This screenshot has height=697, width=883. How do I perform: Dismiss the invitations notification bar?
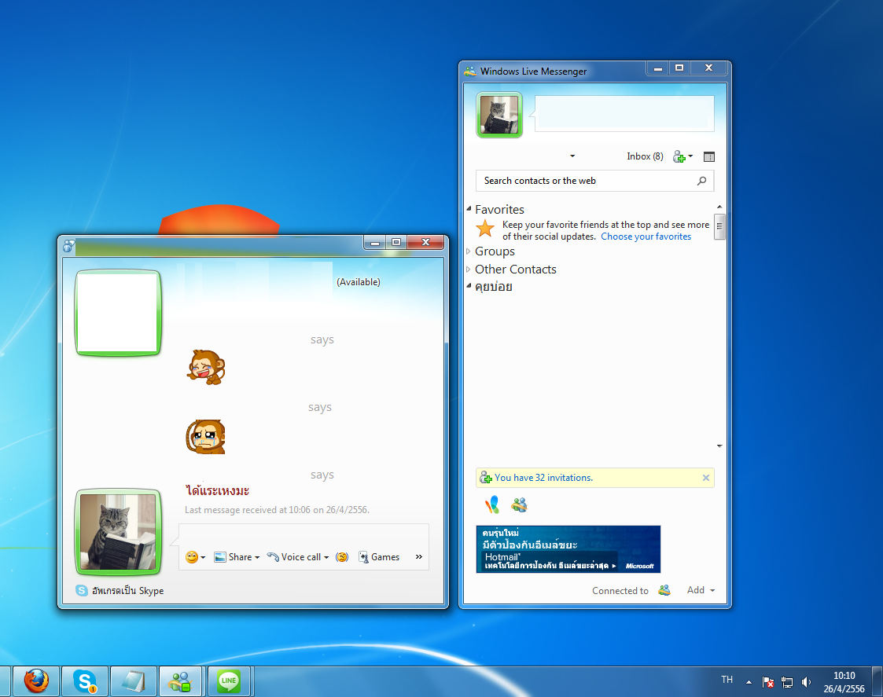point(705,478)
